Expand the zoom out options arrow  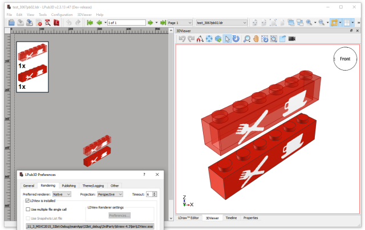pyautogui.click(x=327, y=23)
